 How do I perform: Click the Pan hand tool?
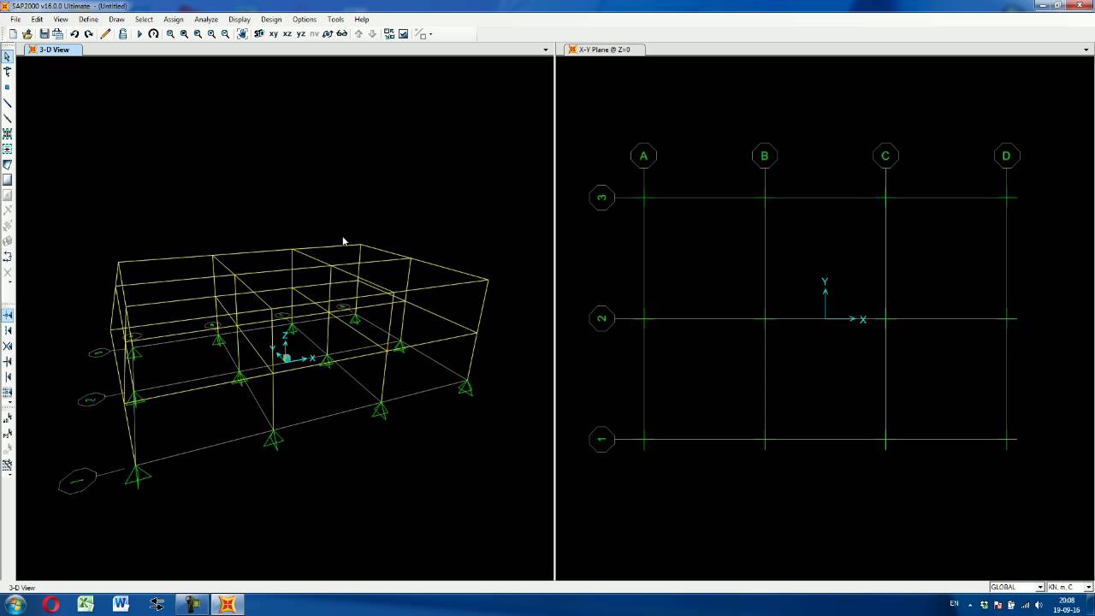pyautogui.click(x=242, y=34)
